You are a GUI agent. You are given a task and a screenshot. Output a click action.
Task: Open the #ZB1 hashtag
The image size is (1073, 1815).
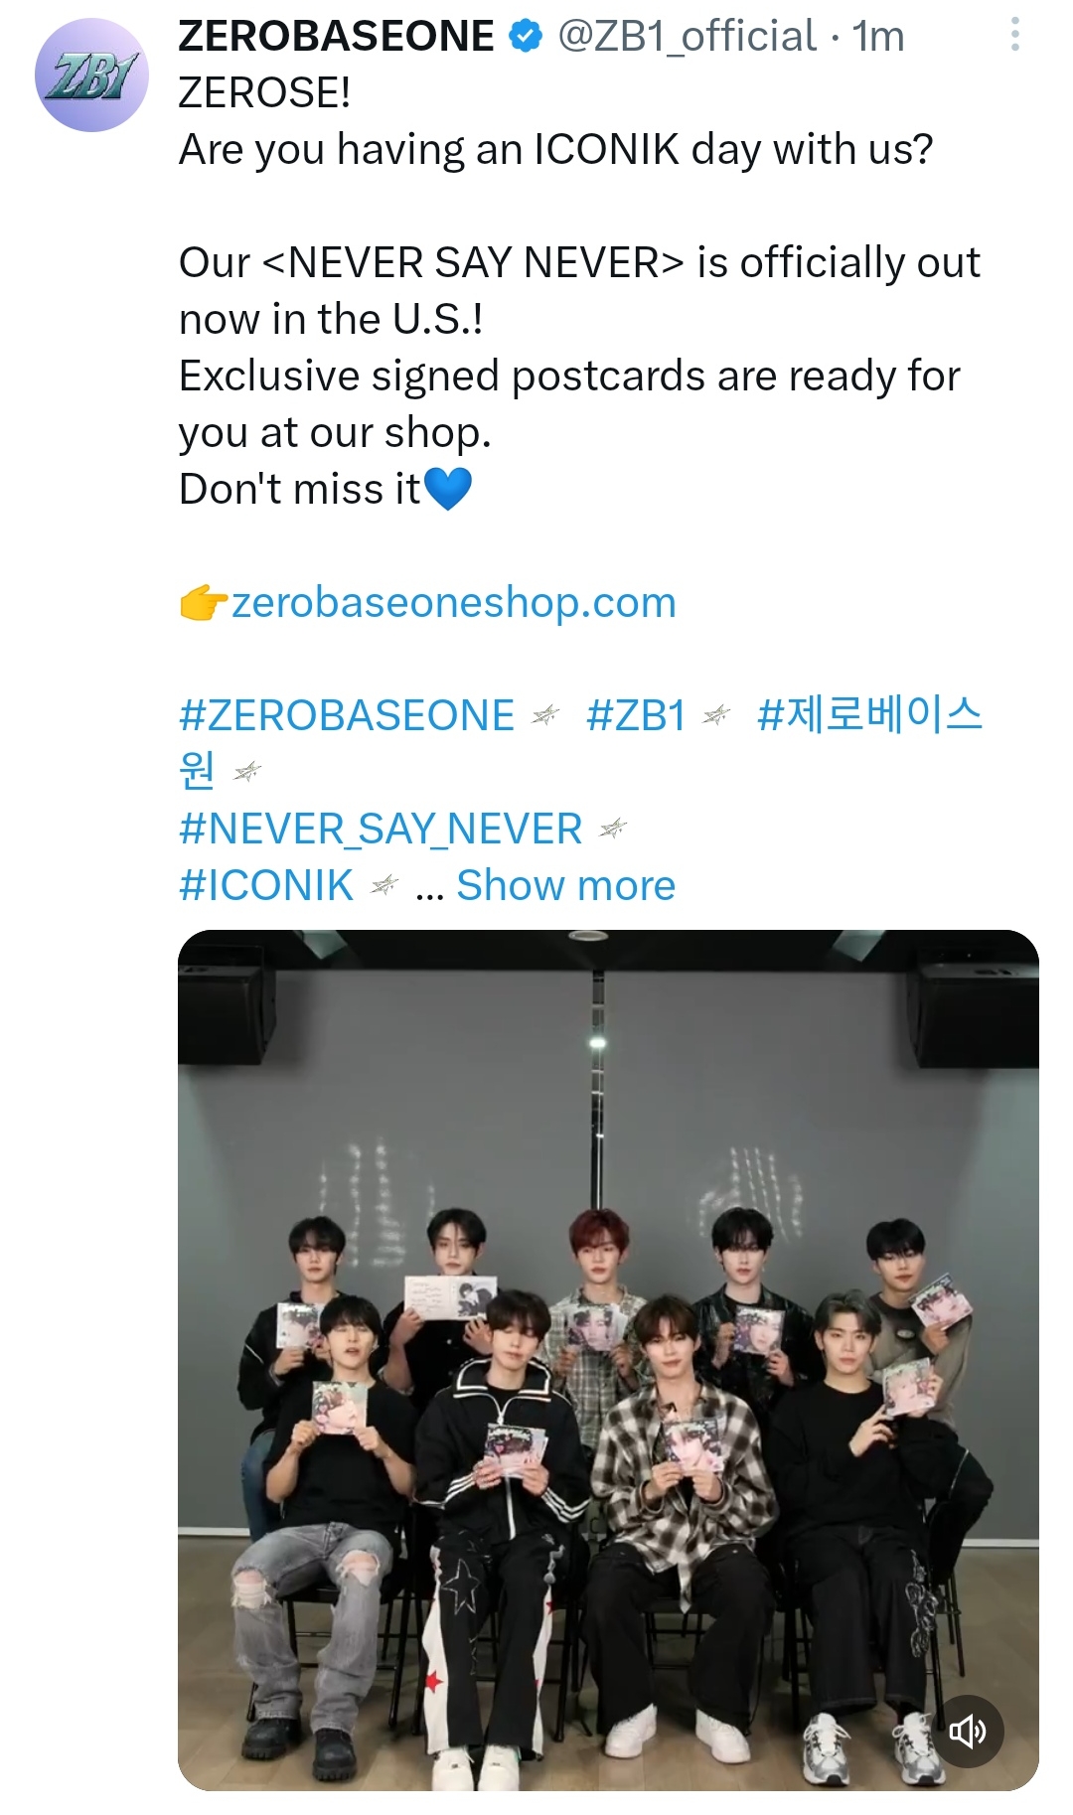point(636,715)
